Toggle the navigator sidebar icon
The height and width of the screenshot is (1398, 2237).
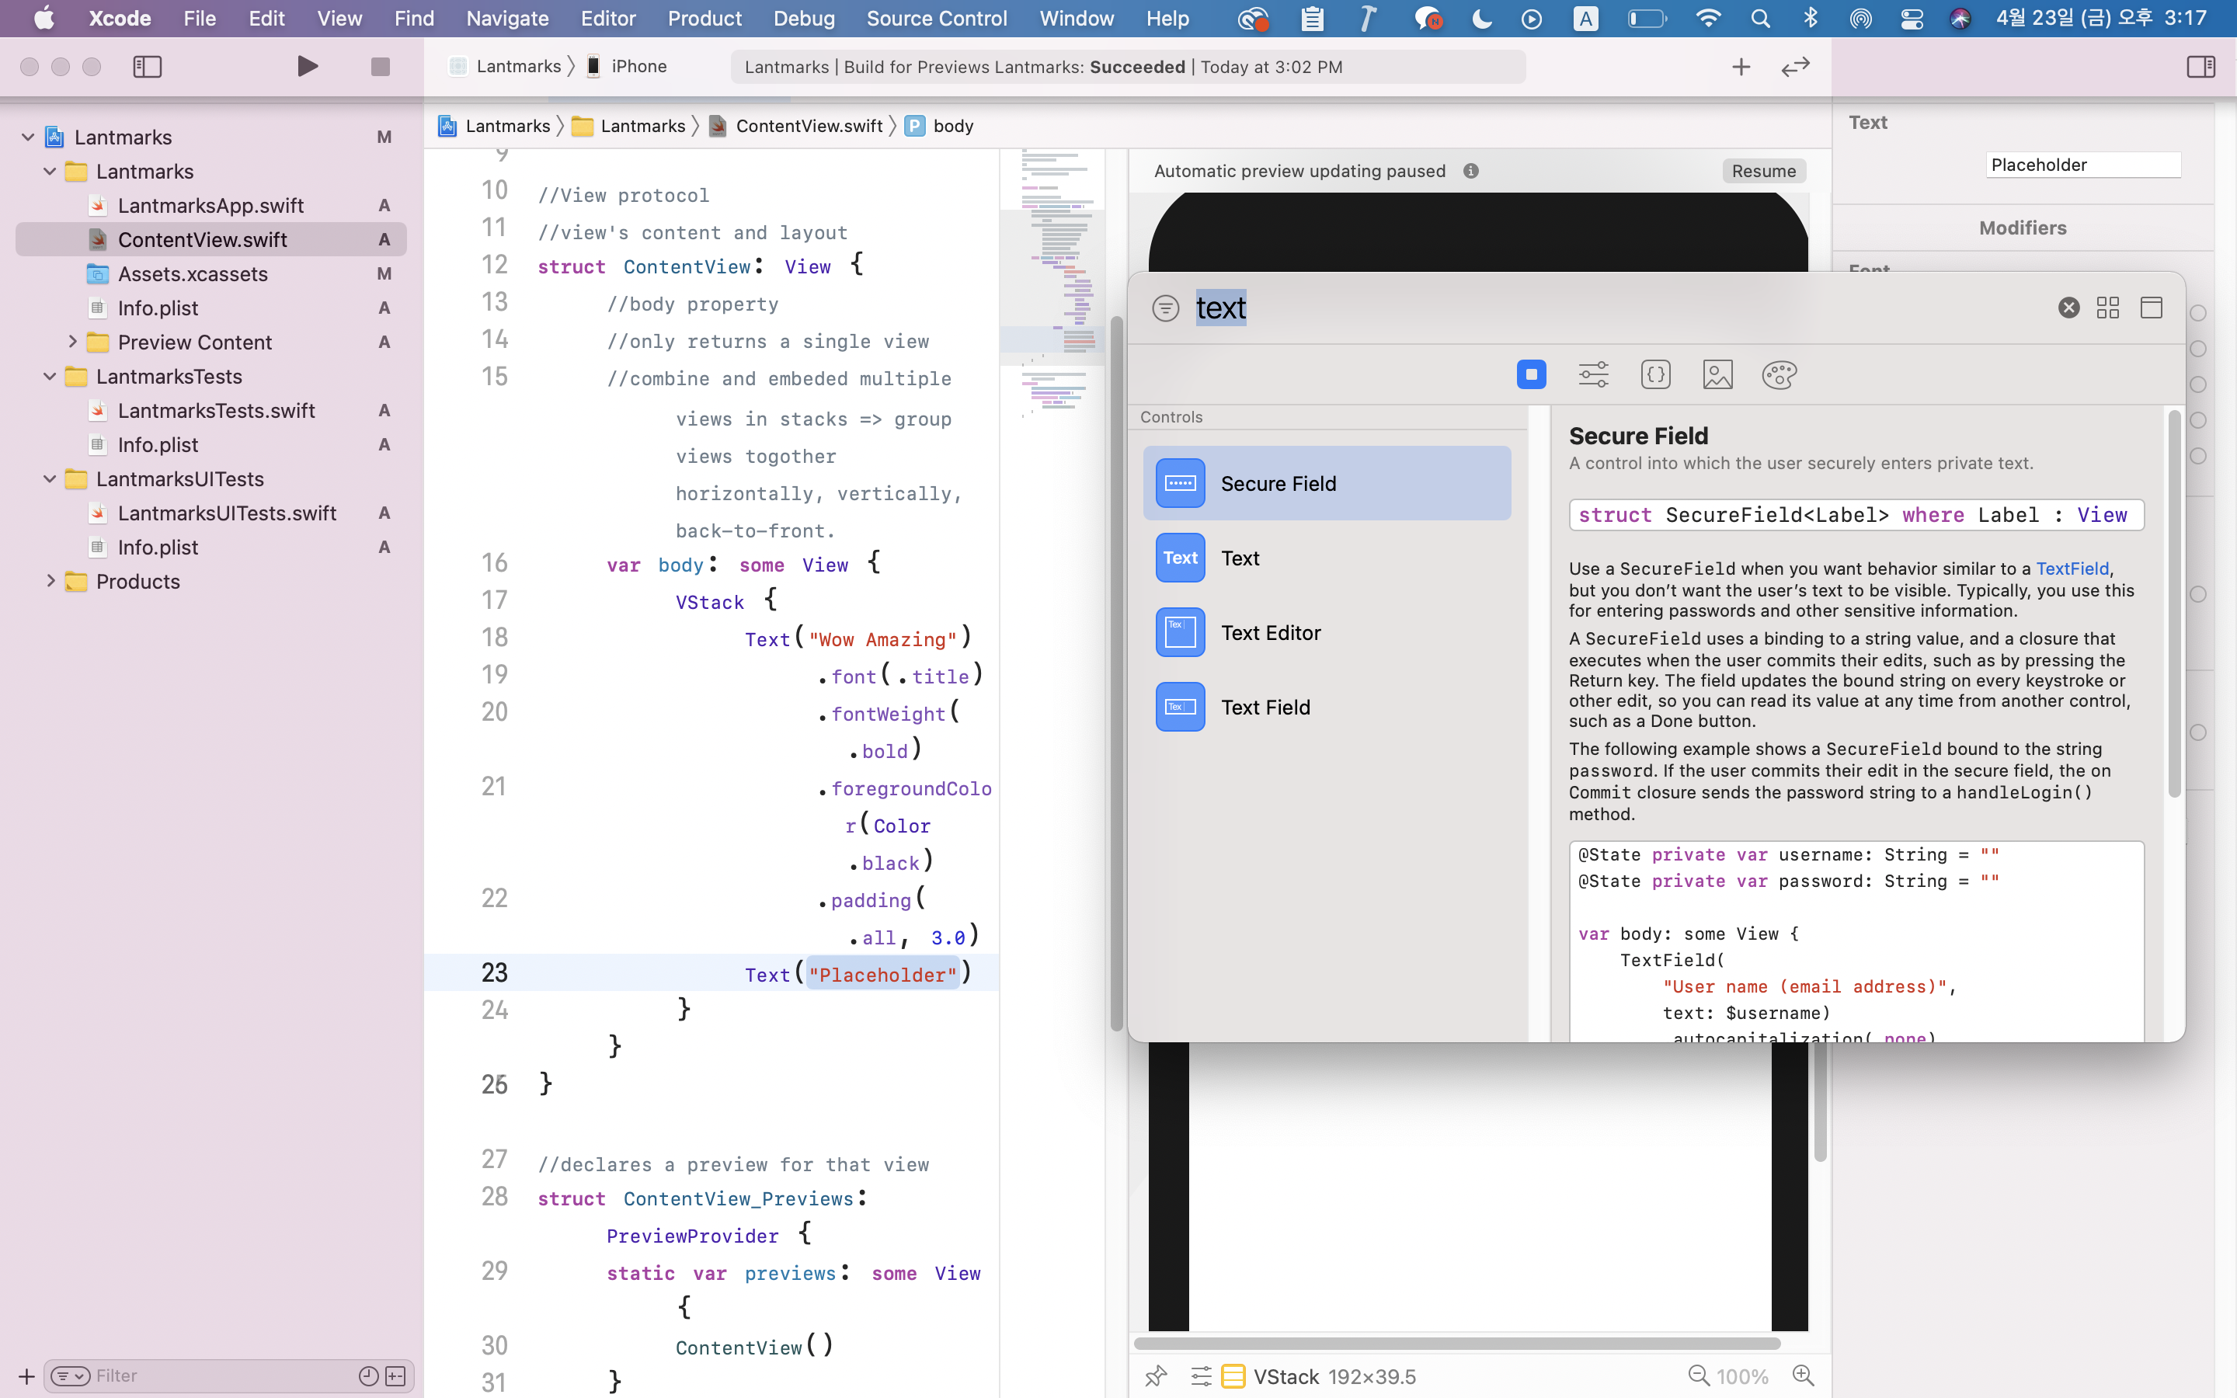coord(147,67)
